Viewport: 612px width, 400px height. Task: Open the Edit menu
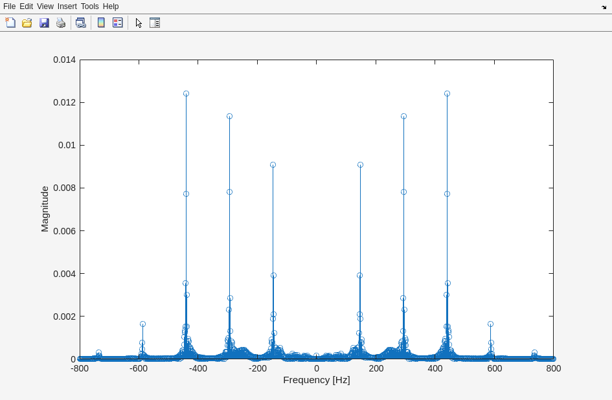pos(26,6)
